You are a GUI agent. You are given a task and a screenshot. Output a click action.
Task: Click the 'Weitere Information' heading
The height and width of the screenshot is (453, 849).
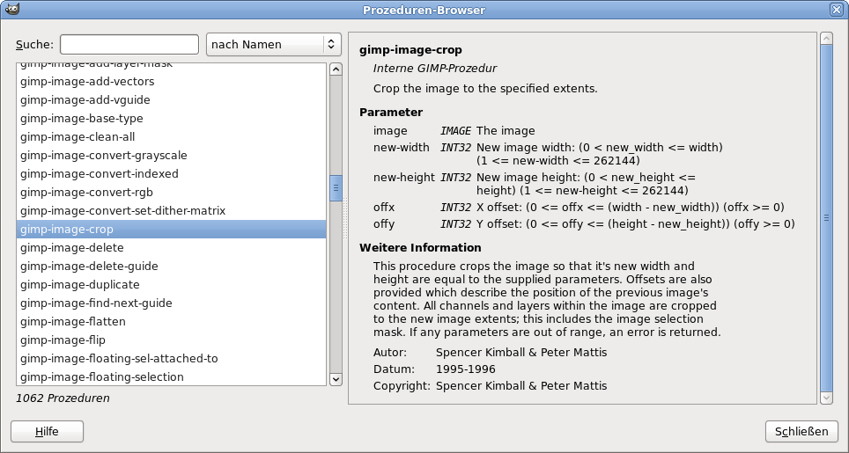coord(420,247)
